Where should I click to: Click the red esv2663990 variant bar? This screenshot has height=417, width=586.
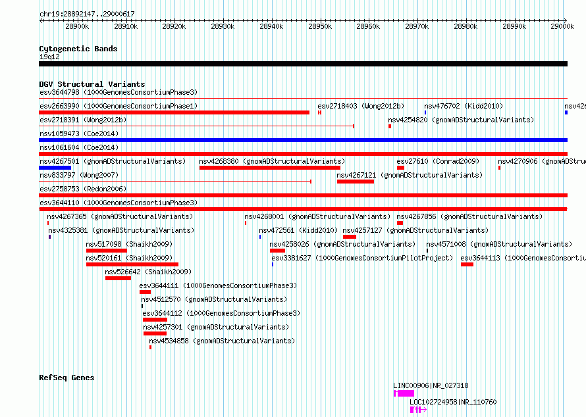[174, 112]
